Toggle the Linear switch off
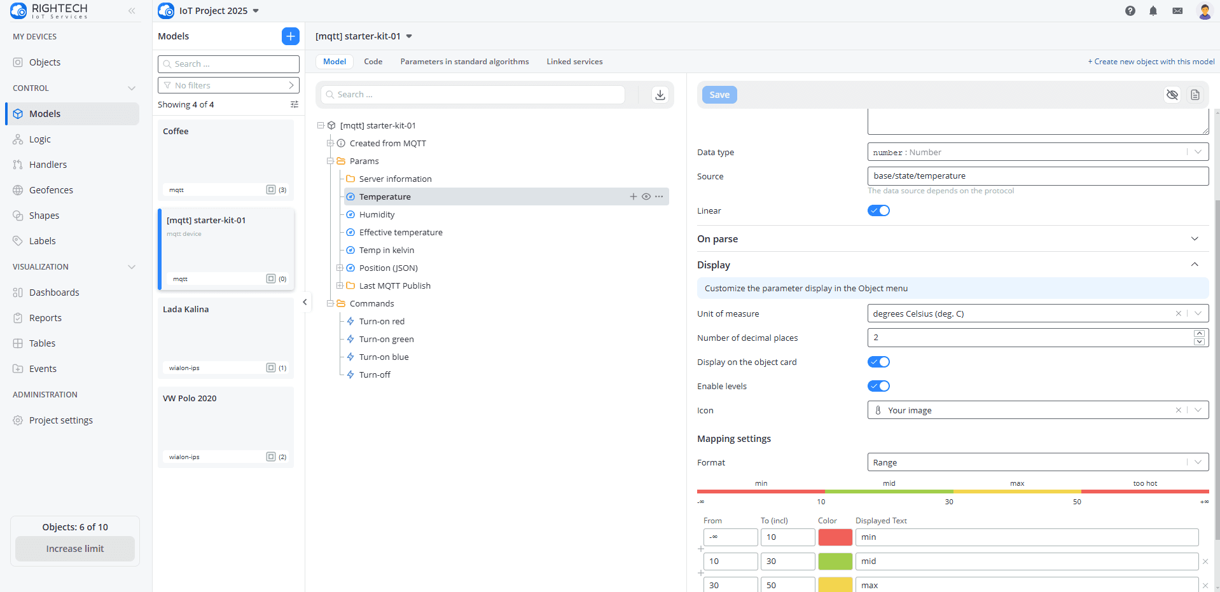Viewport: 1220px width, 592px height. (x=878, y=210)
